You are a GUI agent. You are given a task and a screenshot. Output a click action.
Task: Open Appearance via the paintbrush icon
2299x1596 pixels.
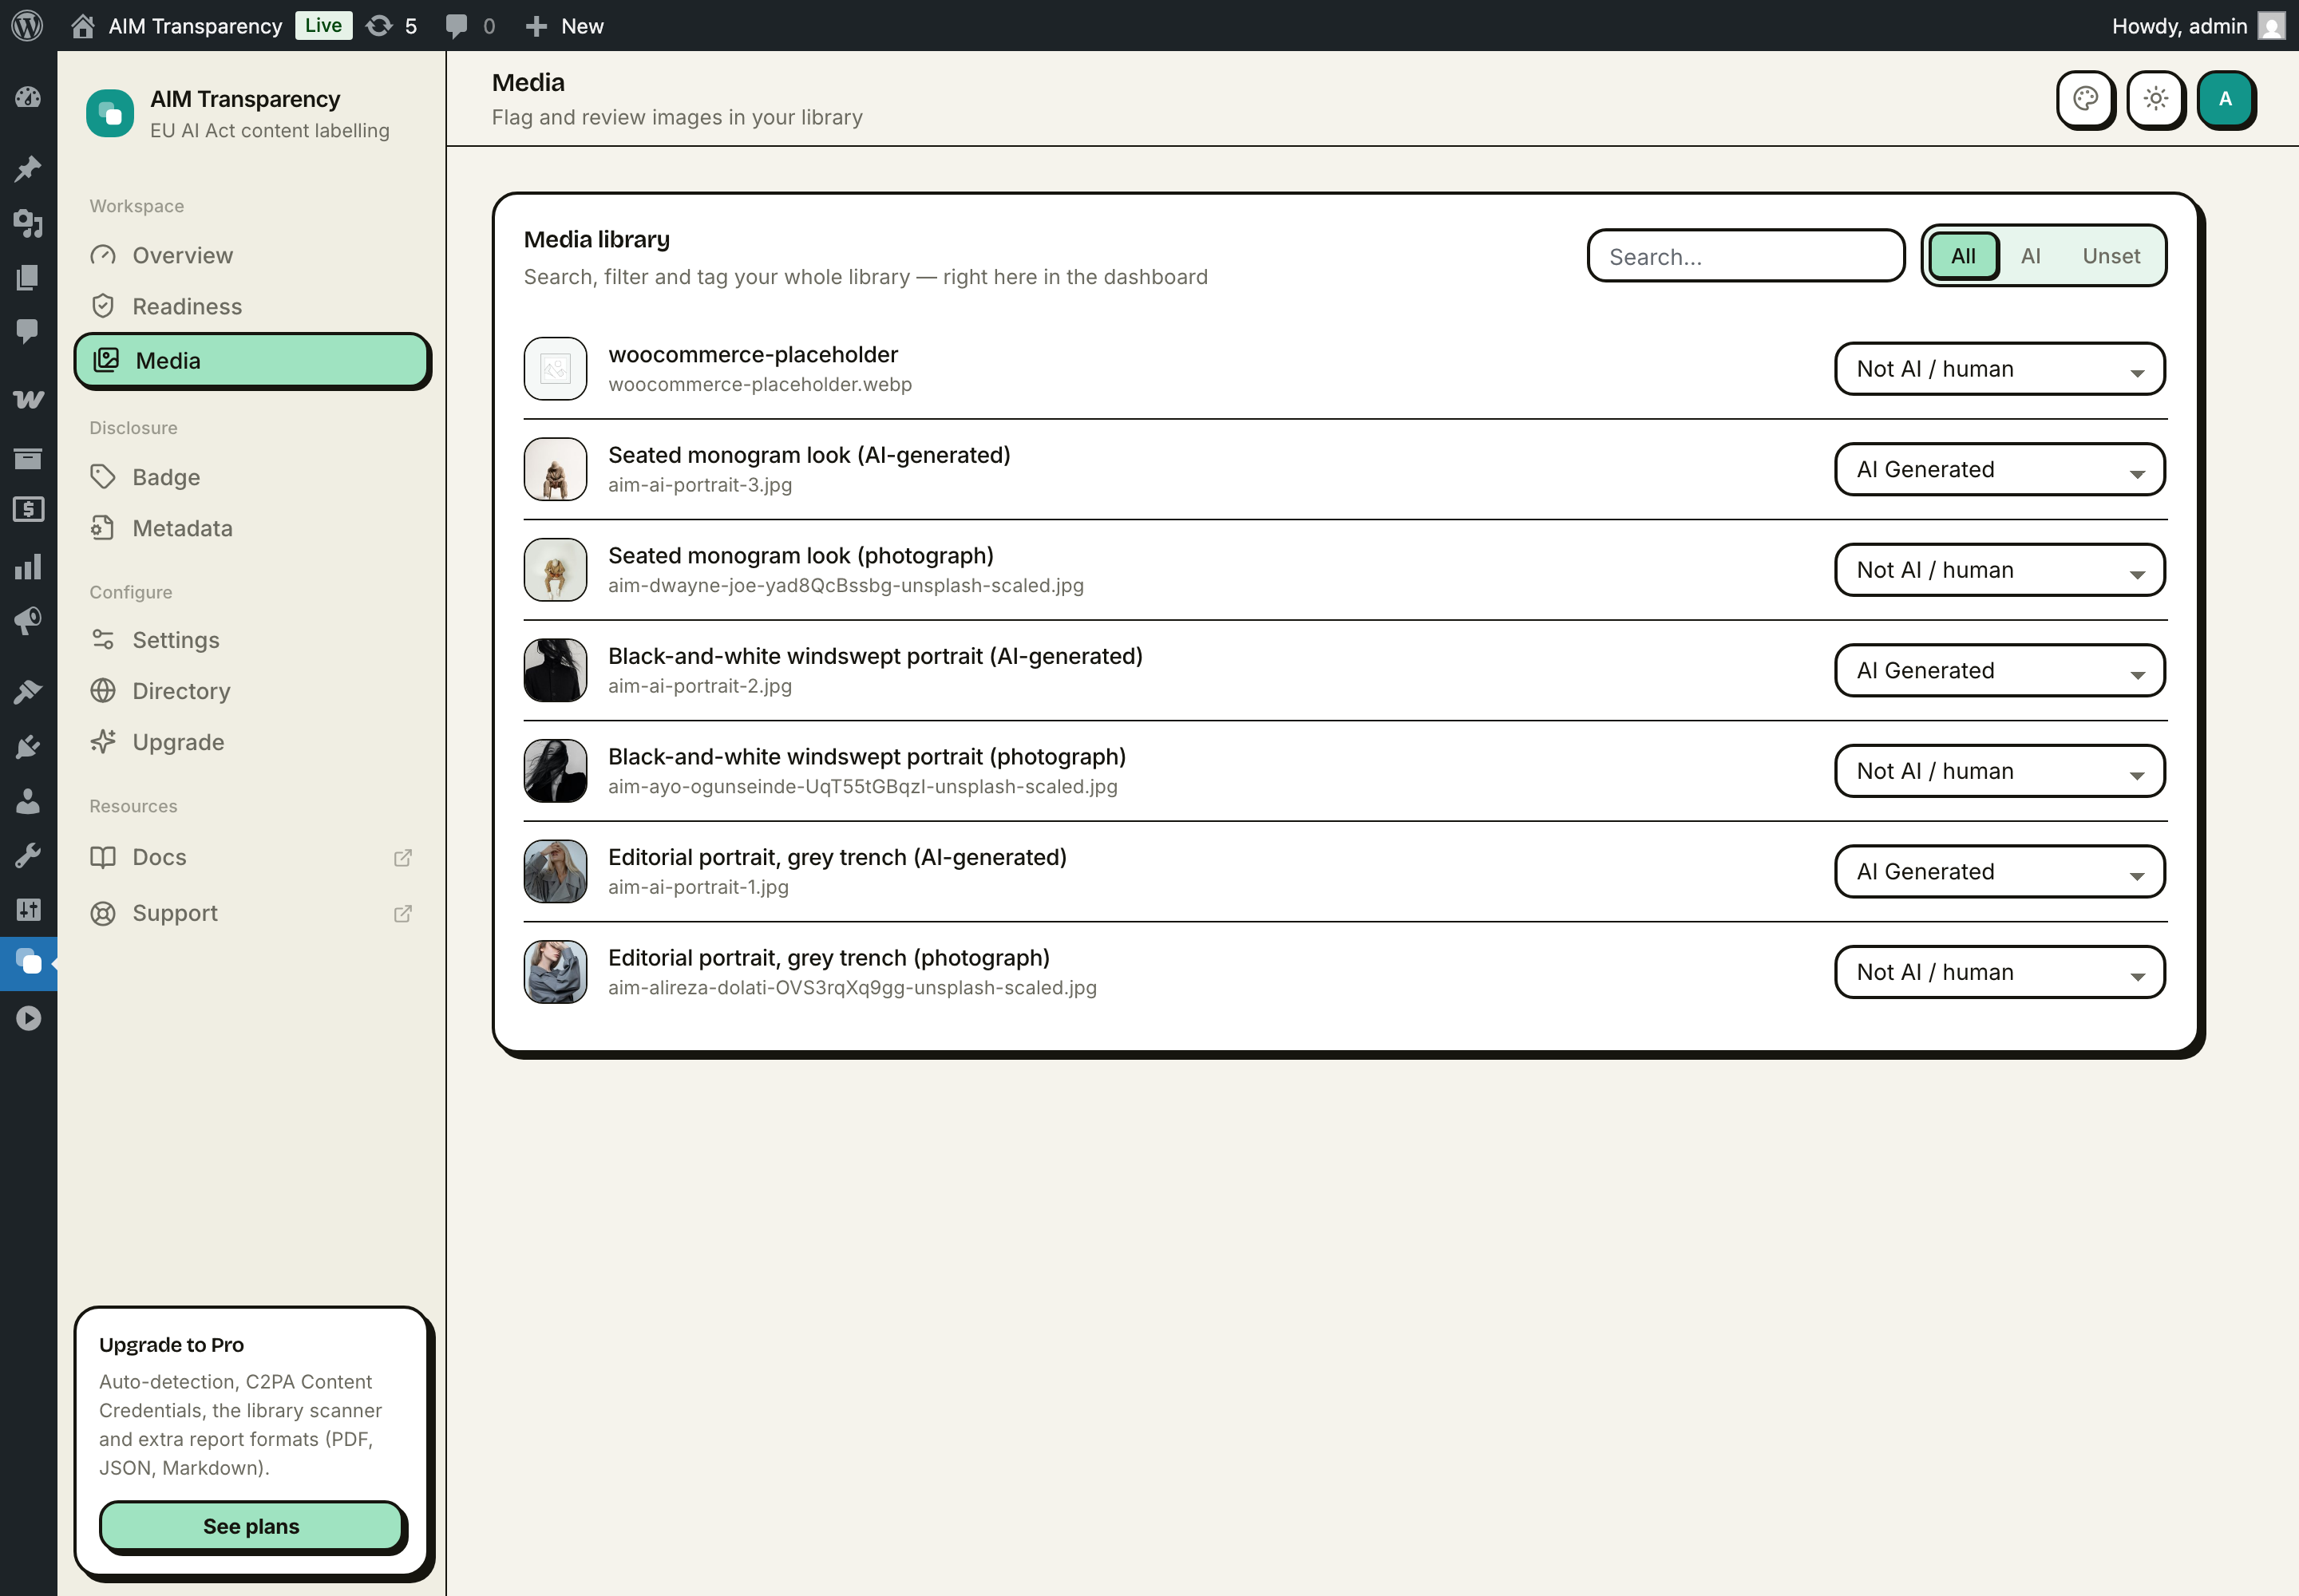[28, 691]
